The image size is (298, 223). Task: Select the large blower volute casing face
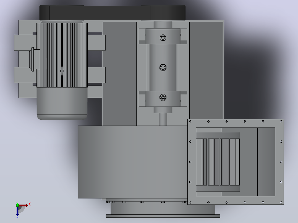tap(133, 162)
